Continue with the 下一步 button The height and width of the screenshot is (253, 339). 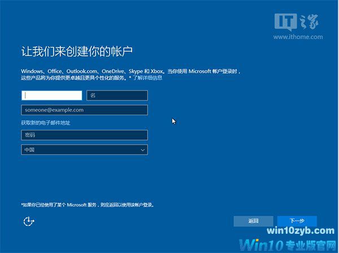297,221
